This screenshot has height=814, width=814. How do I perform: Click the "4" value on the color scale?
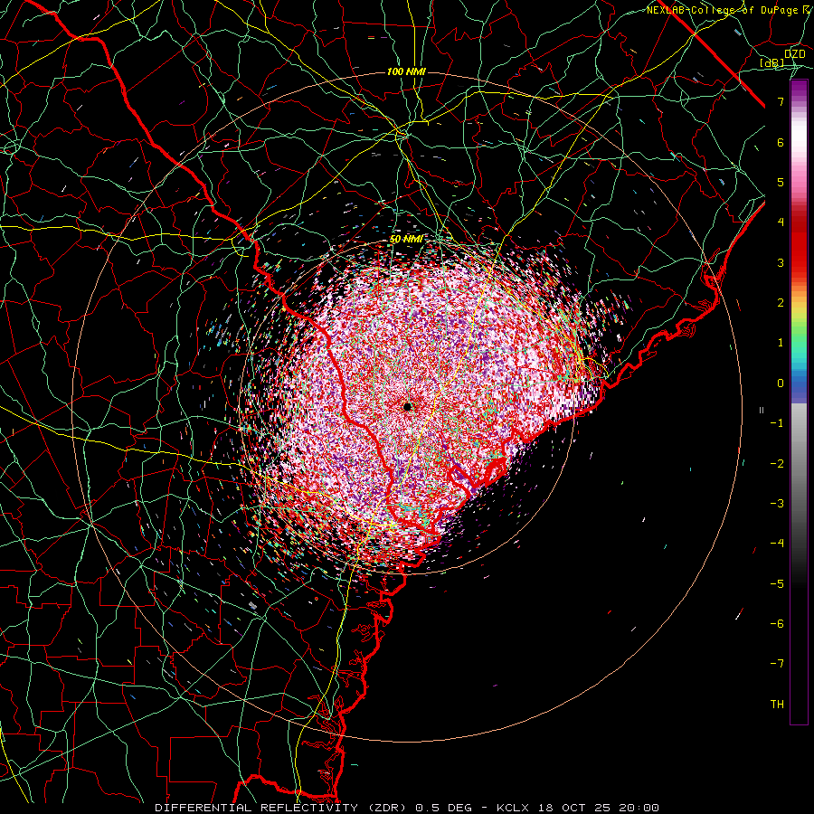point(781,222)
